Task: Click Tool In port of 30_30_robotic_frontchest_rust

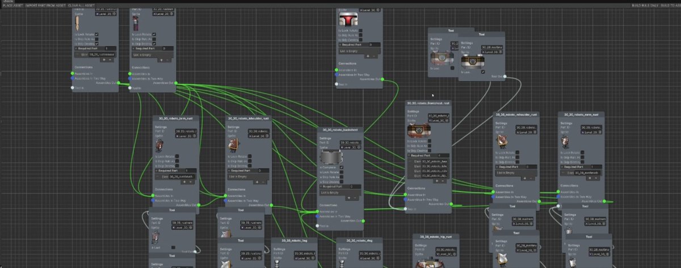Action: (405, 209)
